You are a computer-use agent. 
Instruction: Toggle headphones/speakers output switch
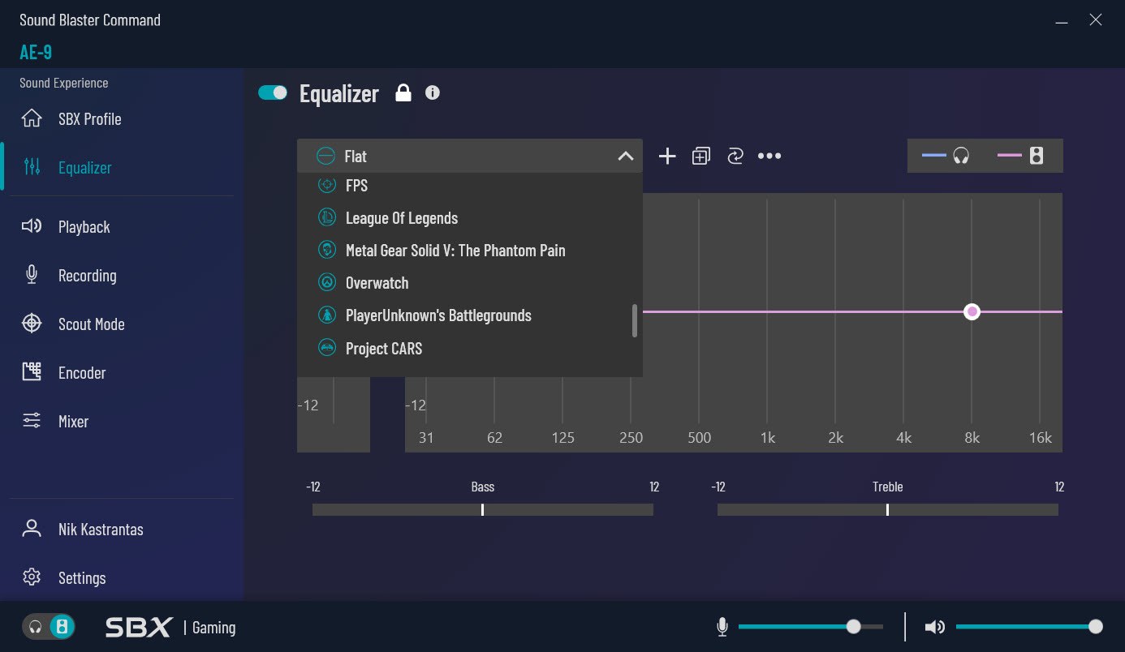pyautogui.click(x=48, y=627)
